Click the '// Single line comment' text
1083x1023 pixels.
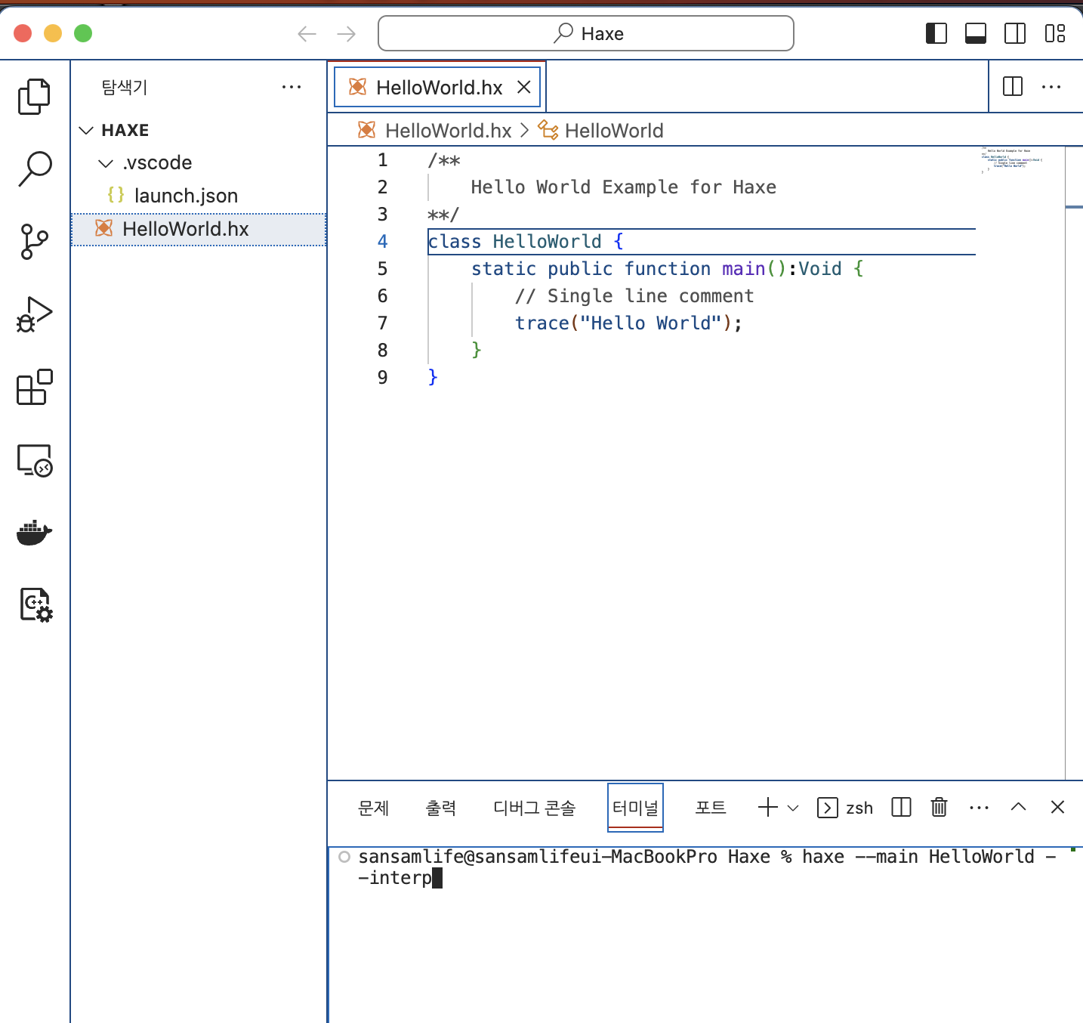634,296
